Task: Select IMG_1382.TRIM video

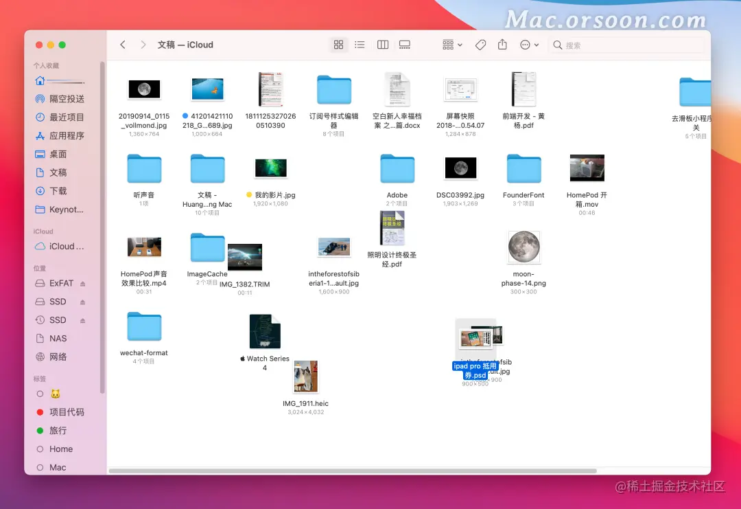Action: tap(245, 257)
